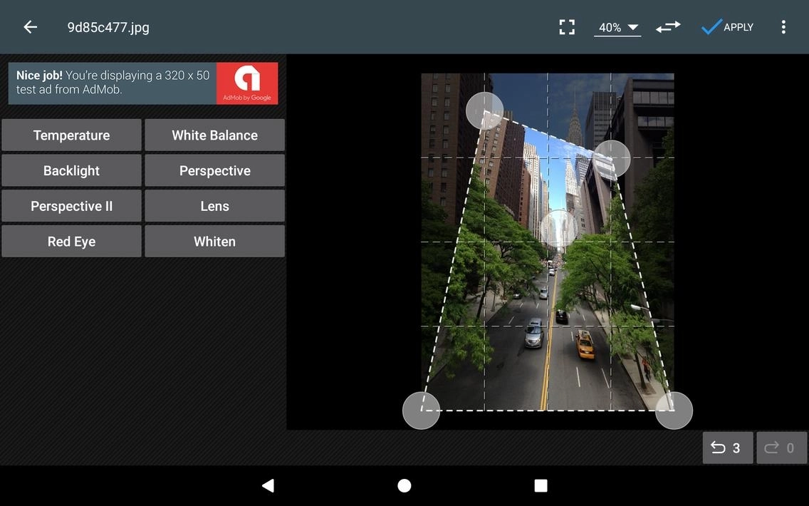This screenshot has width=809, height=506.
Task: Choose the Perspective correction option
Action: [214, 171]
